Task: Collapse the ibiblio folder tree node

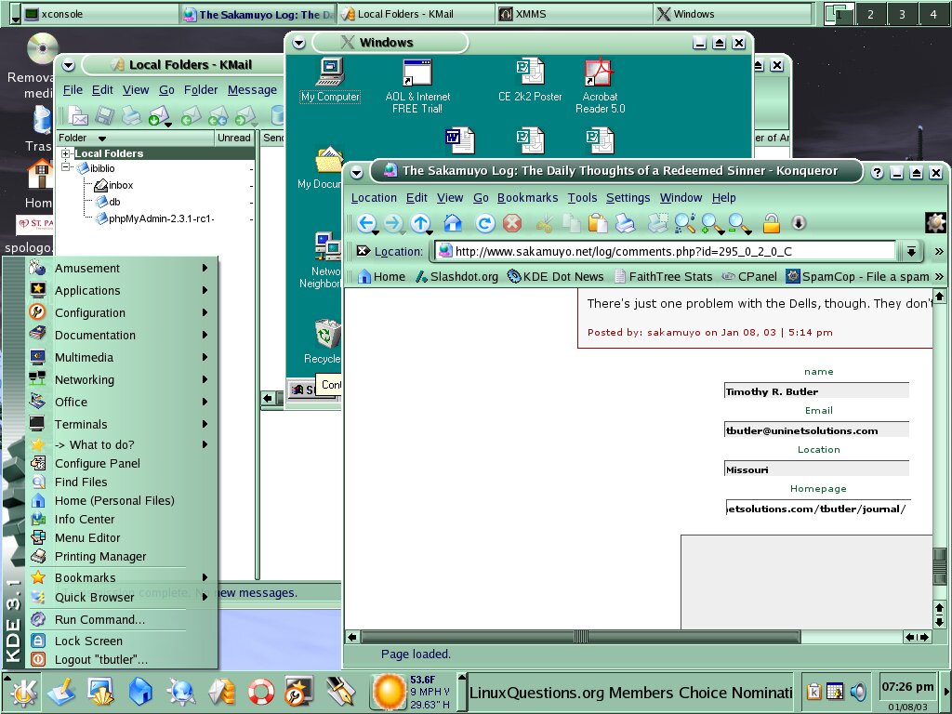Action: [66, 167]
